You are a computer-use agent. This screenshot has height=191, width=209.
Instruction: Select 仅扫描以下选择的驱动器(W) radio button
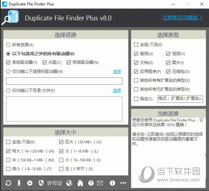(8, 71)
